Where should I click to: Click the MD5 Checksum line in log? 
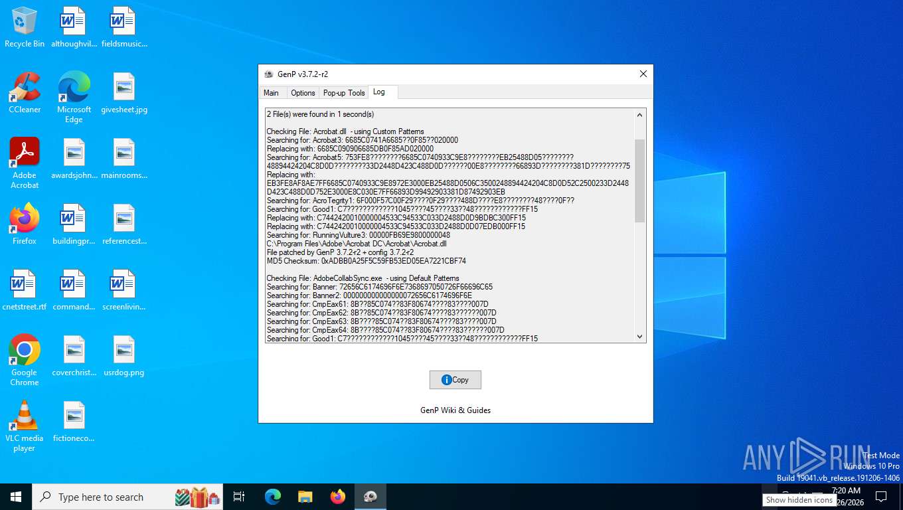click(367, 261)
